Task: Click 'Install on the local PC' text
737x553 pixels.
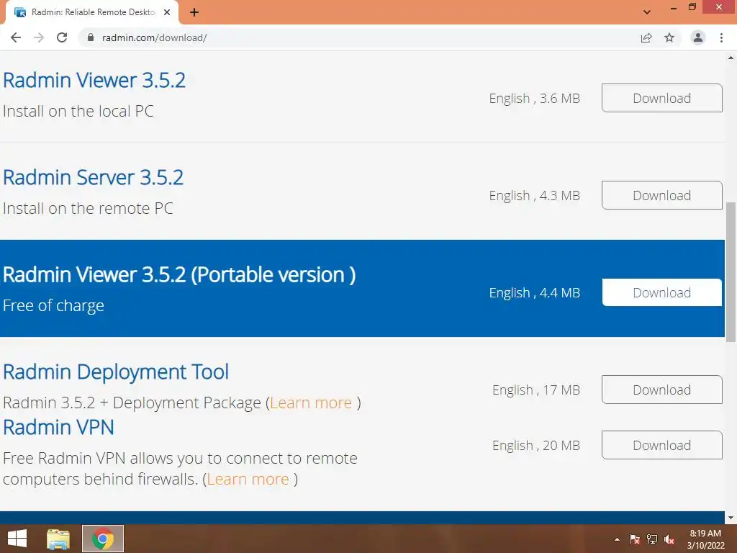Action: click(78, 111)
